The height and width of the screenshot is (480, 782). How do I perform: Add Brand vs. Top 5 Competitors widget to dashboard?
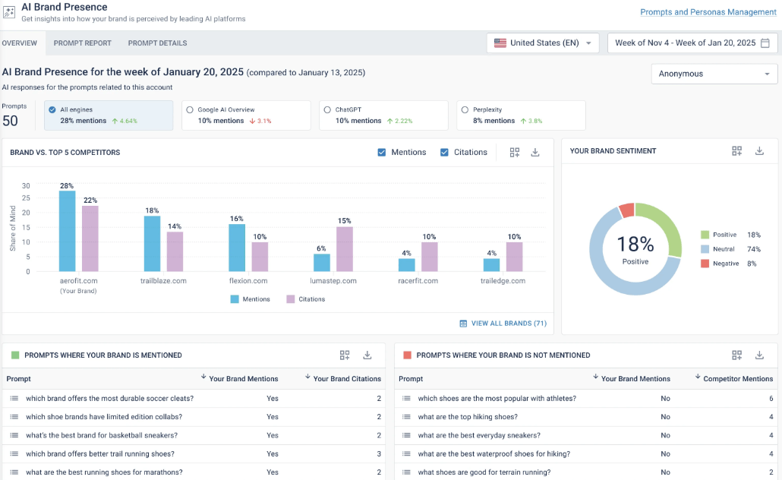click(x=515, y=152)
